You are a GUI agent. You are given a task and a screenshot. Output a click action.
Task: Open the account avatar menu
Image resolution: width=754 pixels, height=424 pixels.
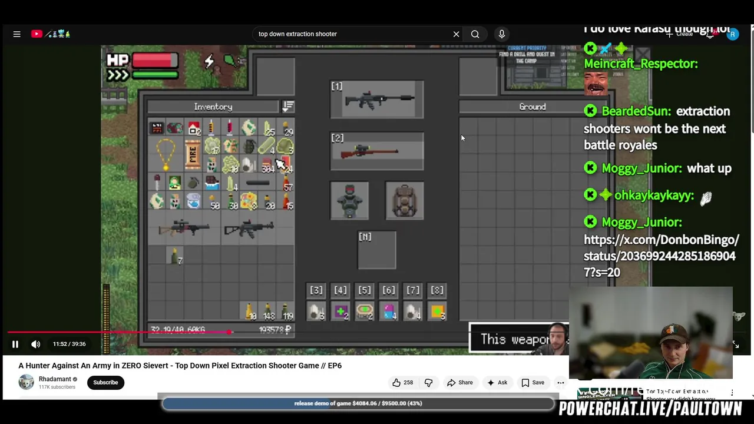(x=732, y=34)
